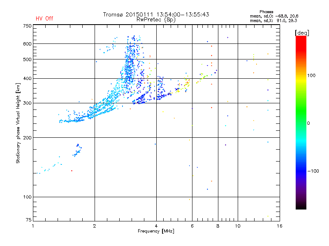This screenshot has height=246, width=329.
Task: Click the 75 y-axis tick label
Action: coord(29,220)
